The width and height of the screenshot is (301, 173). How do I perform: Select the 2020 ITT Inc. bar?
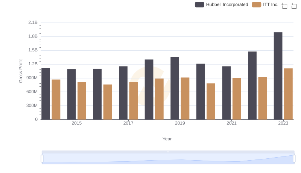coord(211,101)
